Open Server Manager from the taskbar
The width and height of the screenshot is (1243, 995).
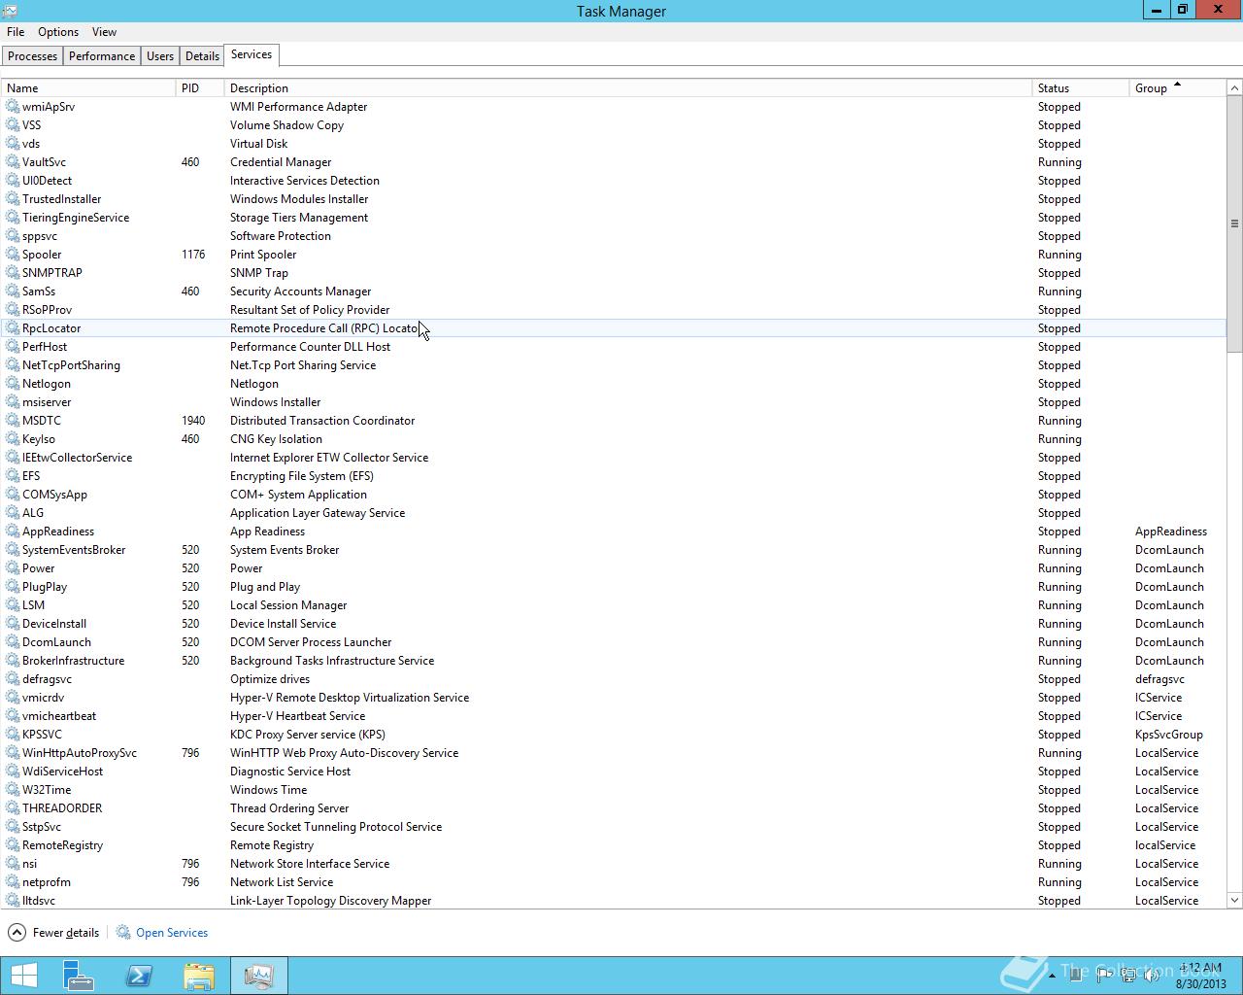tap(79, 976)
